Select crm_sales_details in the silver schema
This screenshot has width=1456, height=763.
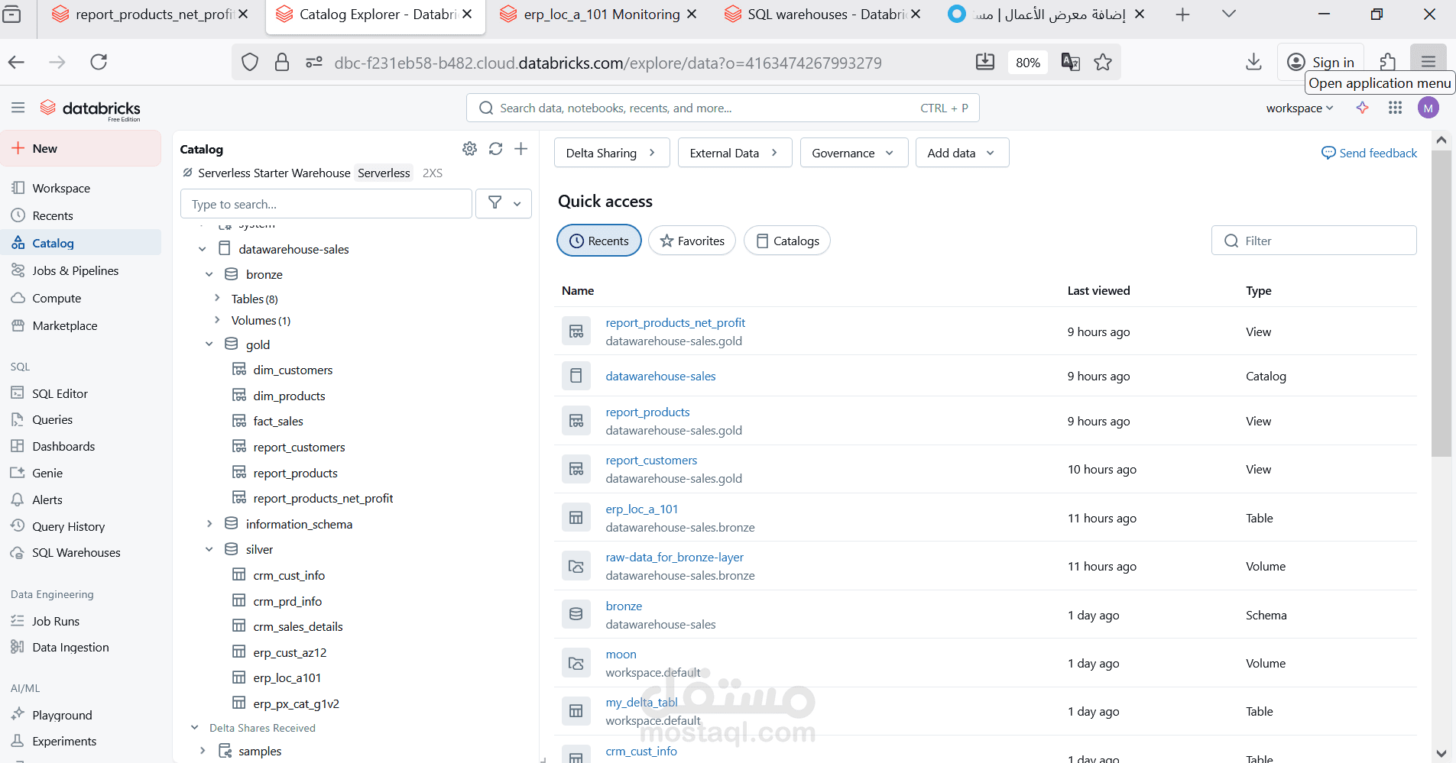(298, 626)
